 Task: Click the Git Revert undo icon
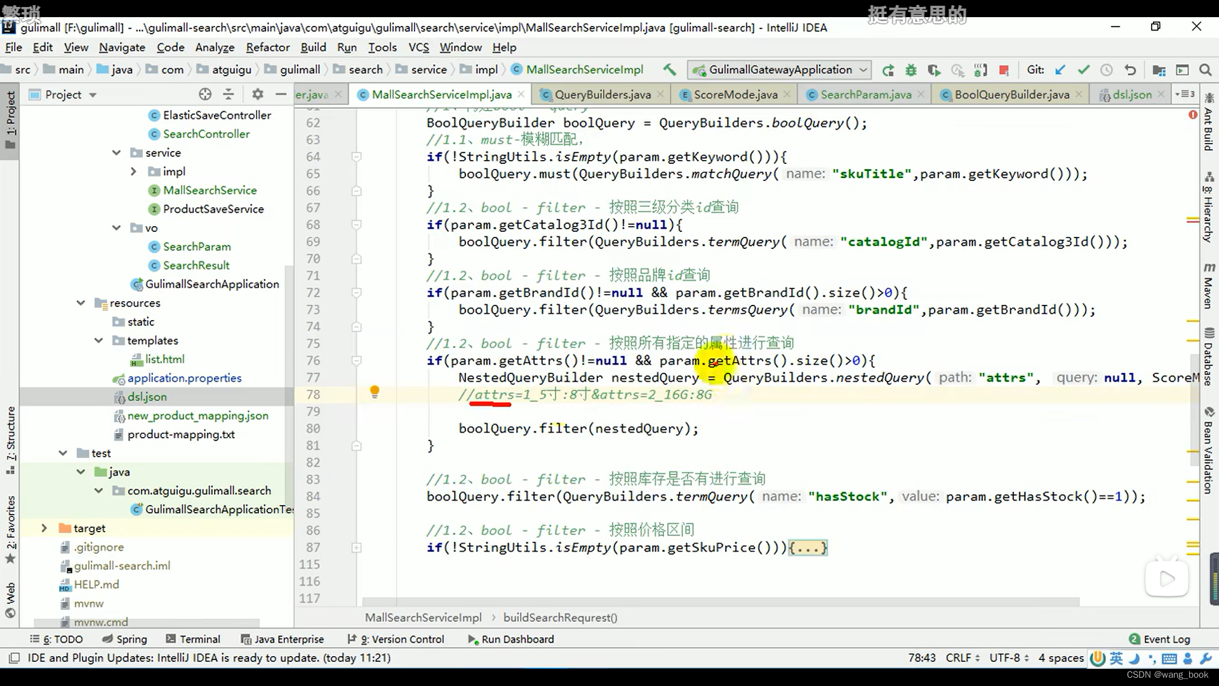click(1130, 70)
